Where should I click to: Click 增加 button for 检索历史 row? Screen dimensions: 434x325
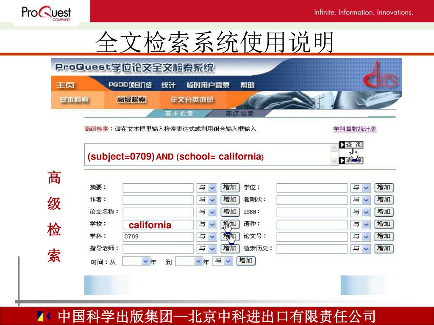coord(384,248)
